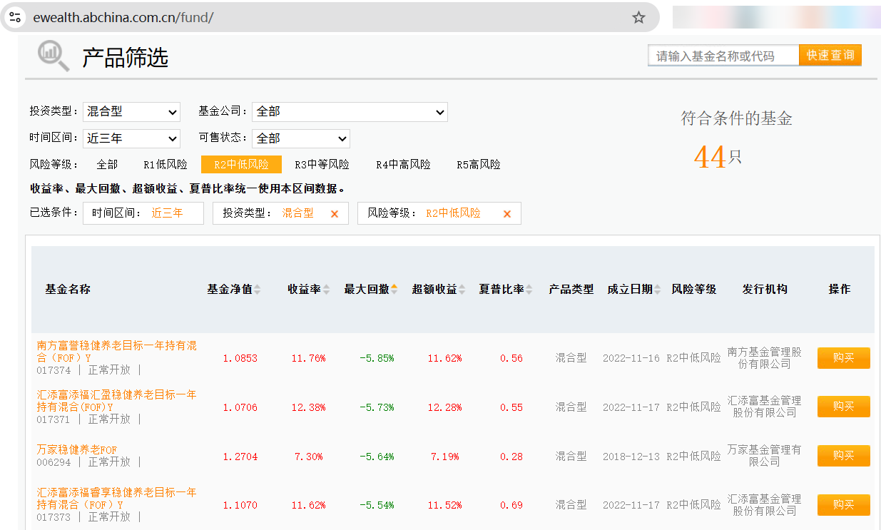
Task: Sort the table by 收益率 arrows
Action: click(x=326, y=290)
